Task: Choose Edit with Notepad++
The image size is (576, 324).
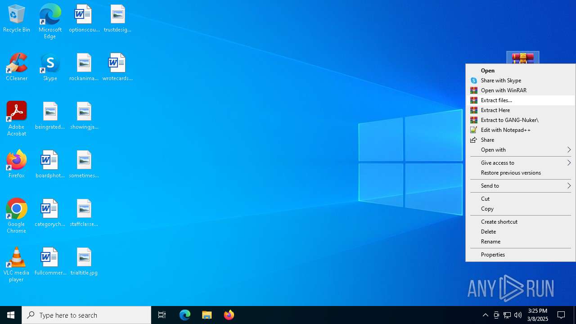Action: [x=521, y=130]
